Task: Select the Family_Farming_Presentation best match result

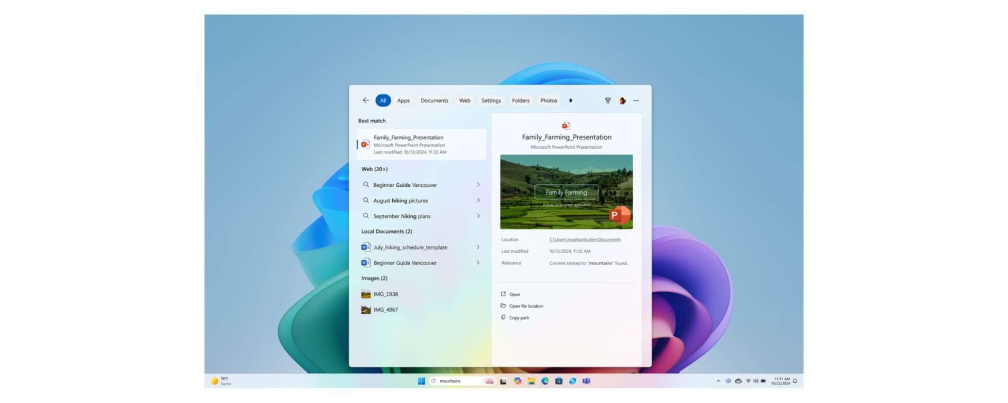Action: pyautogui.click(x=421, y=144)
